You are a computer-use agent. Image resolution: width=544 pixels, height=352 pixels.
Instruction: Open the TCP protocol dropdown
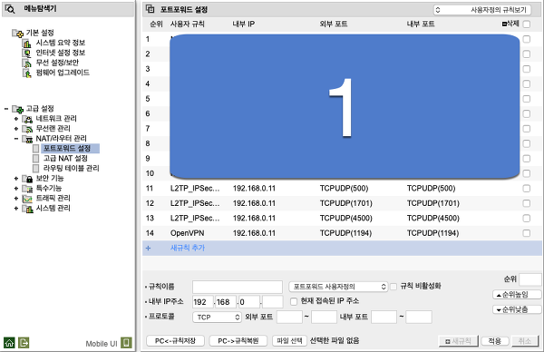coord(217,317)
